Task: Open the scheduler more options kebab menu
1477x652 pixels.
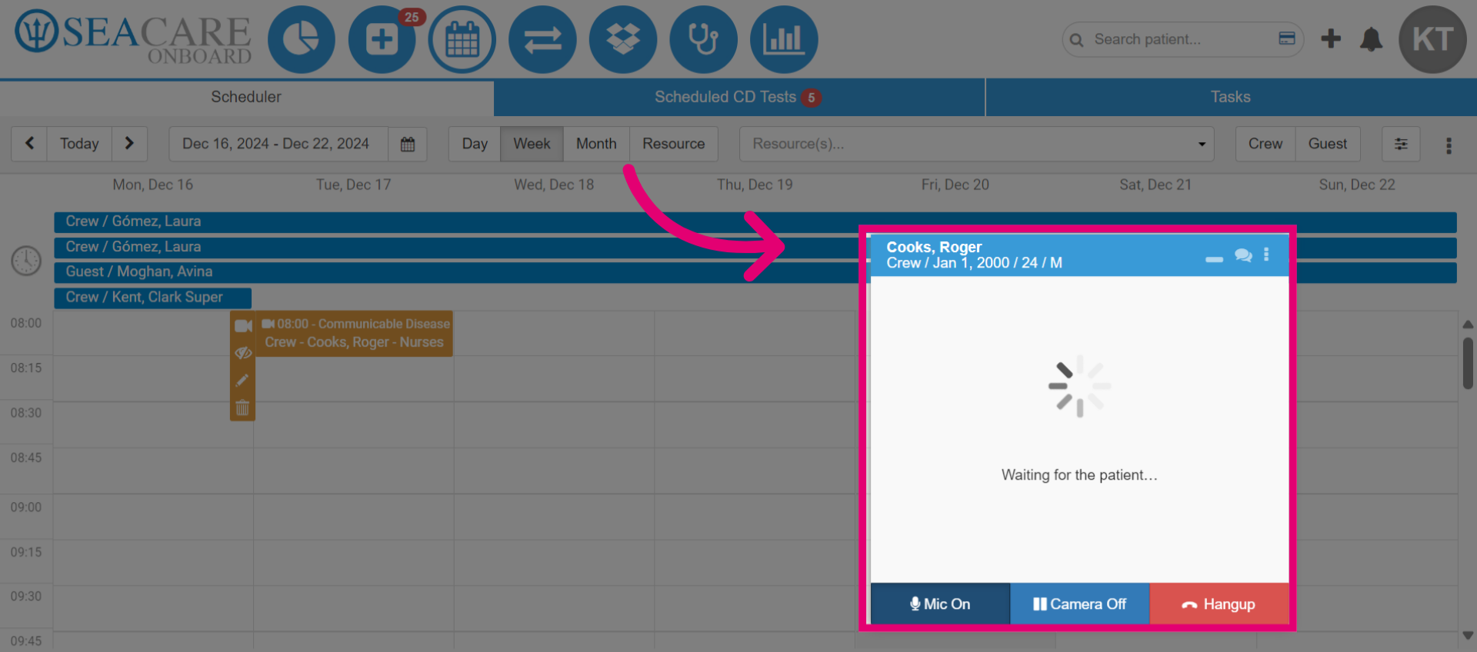Action: pyautogui.click(x=1449, y=145)
